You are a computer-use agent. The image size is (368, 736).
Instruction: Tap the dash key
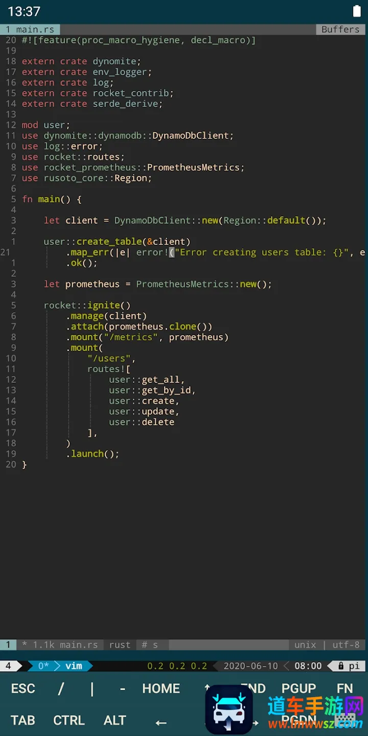pos(123,688)
